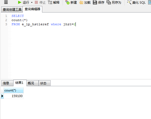This screenshot has width=151, height=119.
Task: Show the 概况 tab
Action: (x=32, y=83)
